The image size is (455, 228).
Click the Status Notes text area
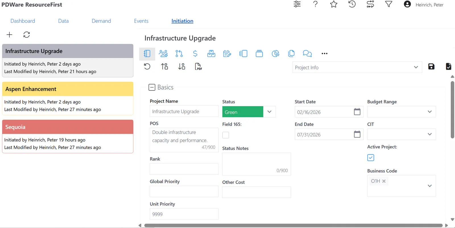point(257,164)
